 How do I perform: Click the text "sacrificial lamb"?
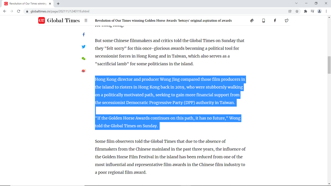pyautogui.click(x=112, y=64)
